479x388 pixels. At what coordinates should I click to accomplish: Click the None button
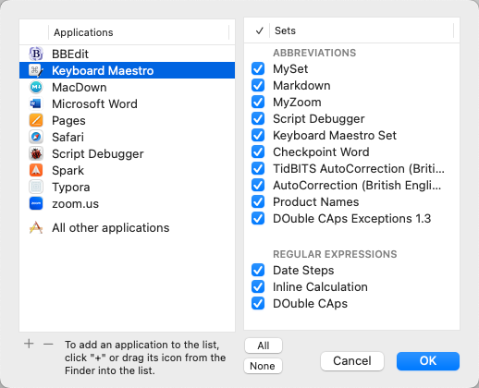click(263, 366)
